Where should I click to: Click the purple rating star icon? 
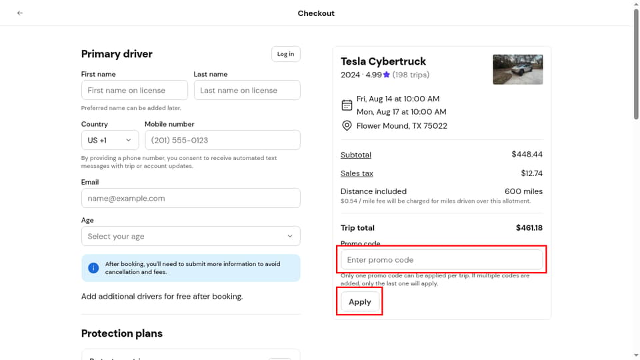coord(386,75)
